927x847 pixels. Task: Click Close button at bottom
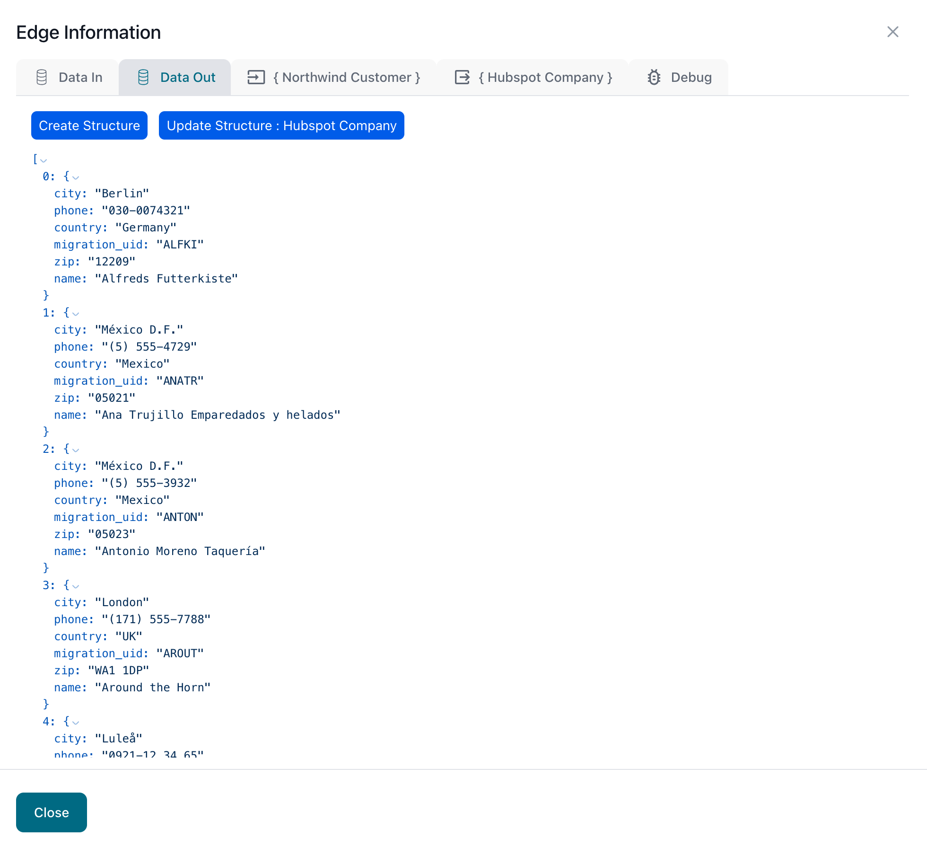coord(52,812)
